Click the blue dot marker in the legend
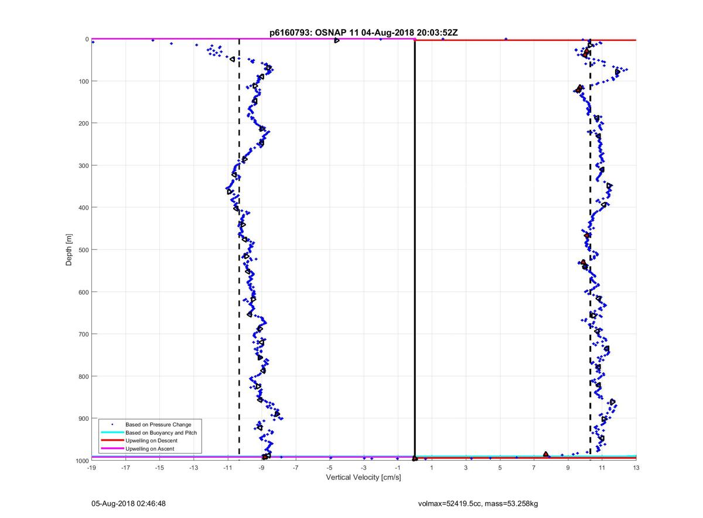Image resolution: width=703 pixels, height=518 pixels. point(112,424)
